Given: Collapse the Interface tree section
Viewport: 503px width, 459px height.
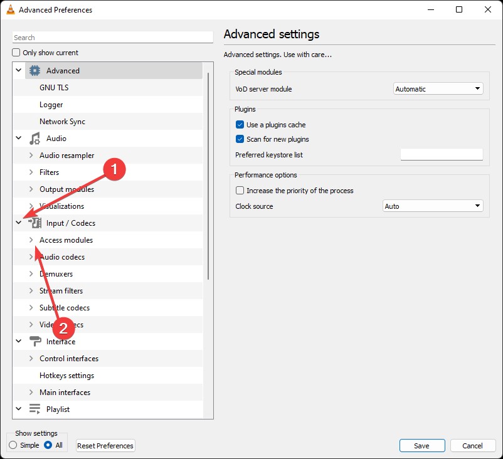Looking at the screenshot, I should point(19,341).
